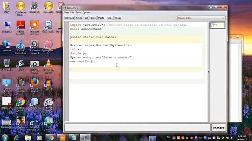Select the Free Download Manager desktop icon
252x141 pixels.
48,124
